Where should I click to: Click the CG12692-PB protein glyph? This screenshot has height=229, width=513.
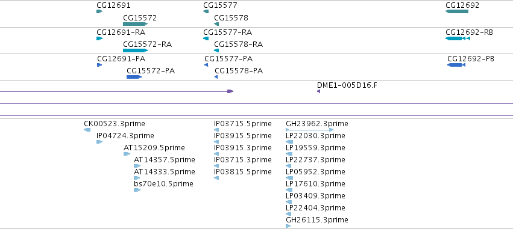coord(456,65)
